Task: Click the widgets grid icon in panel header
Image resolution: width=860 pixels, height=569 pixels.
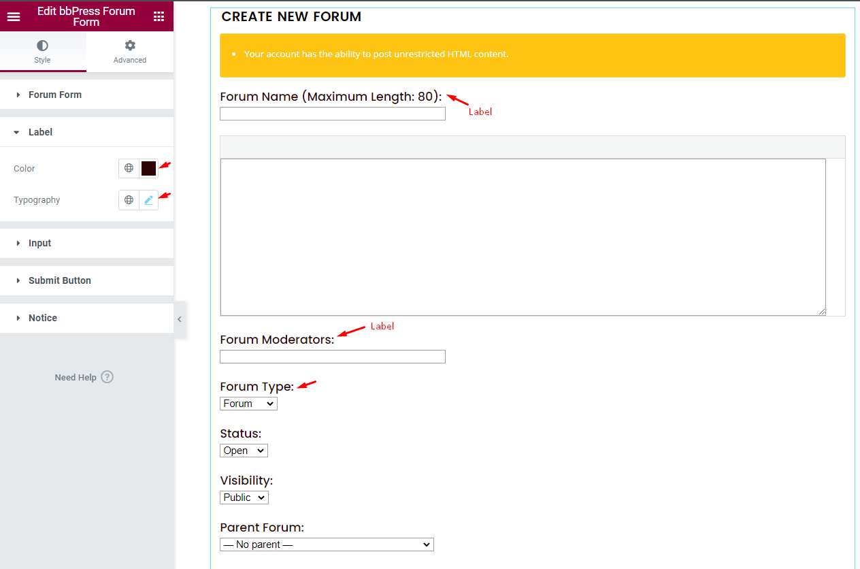Action: click(159, 16)
